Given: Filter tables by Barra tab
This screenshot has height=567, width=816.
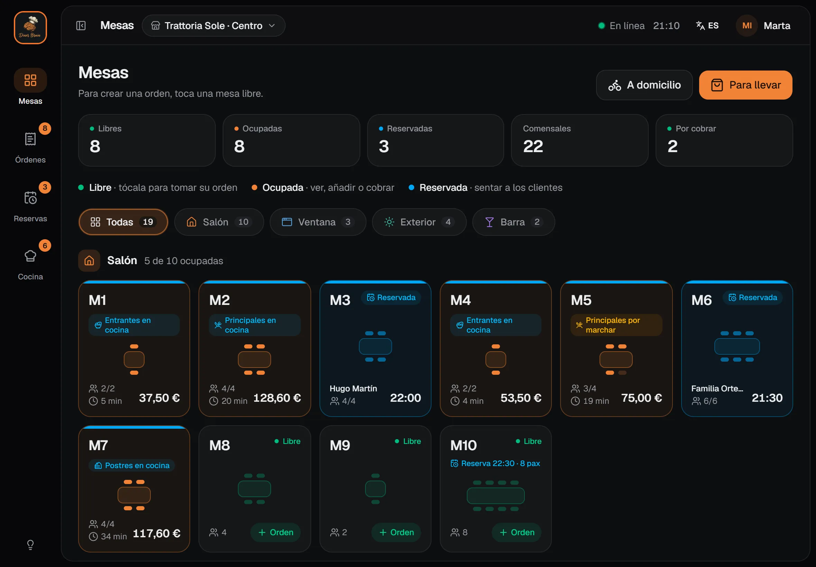Looking at the screenshot, I should [514, 222].
